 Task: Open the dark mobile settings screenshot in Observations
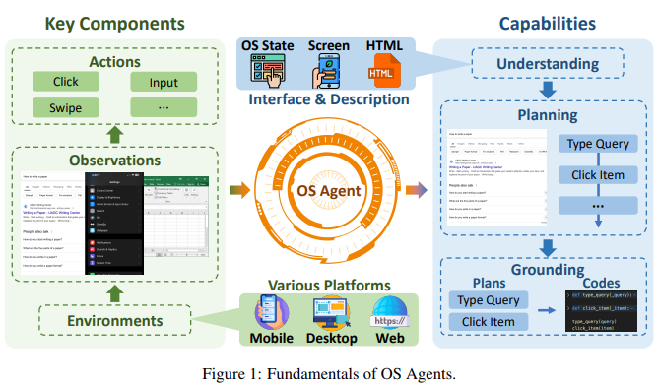[x=114, y=224]
